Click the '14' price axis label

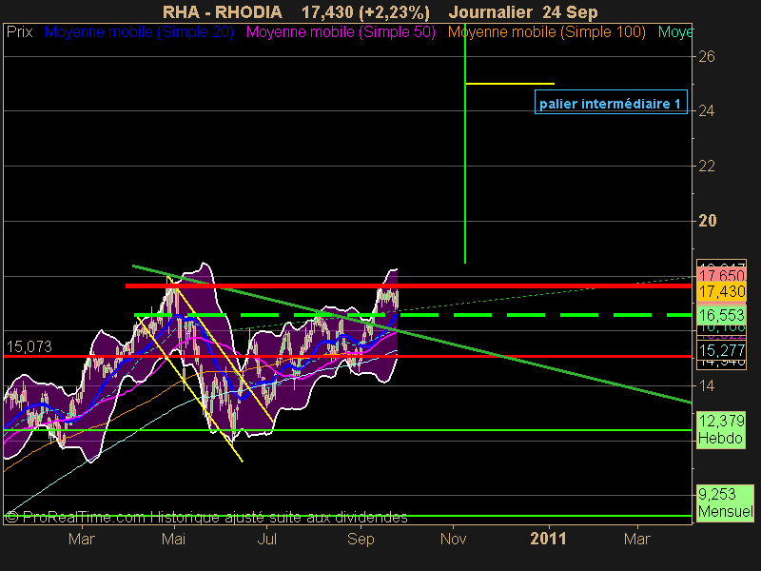tap(707, 386)
